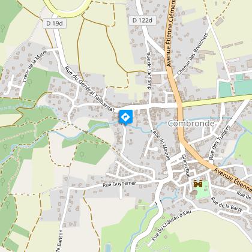Click the Rue du Château d'Eau label
The height and width of the screenshot is (252, 252).
pyautogui.click(x=171, y=225)
